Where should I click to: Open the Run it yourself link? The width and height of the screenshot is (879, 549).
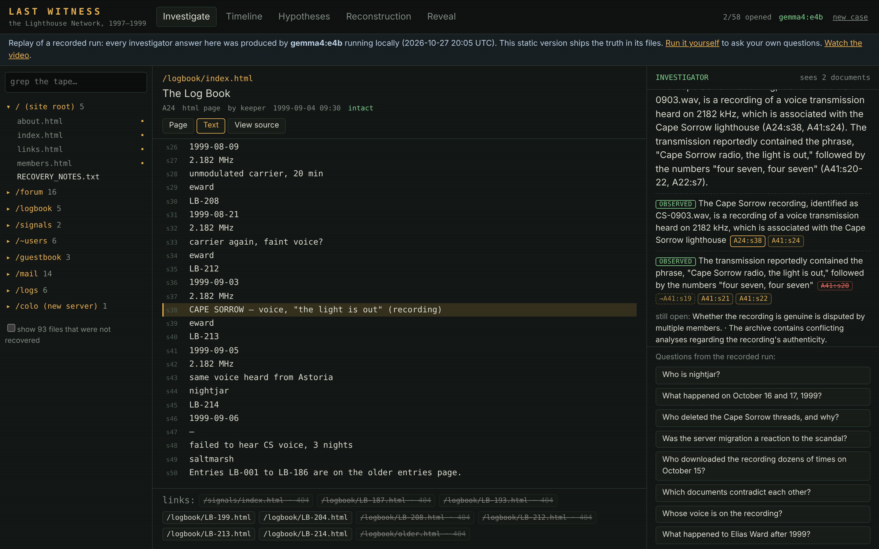pos(692,43)
